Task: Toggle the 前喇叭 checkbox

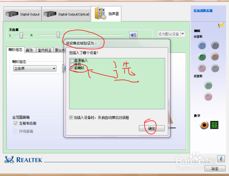Action: pyautogui.click(x=72, y=68)
